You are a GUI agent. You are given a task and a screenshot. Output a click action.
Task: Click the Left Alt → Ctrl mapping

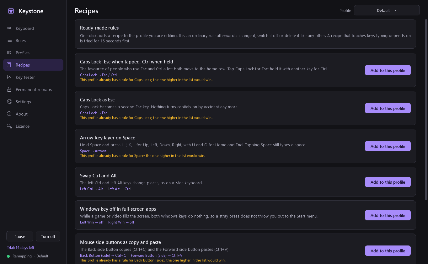(119, 189)
